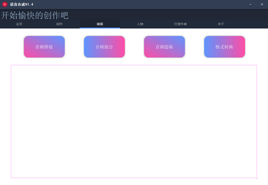Show the 关于 tab

pyautogui.click(x=221, y=24)
